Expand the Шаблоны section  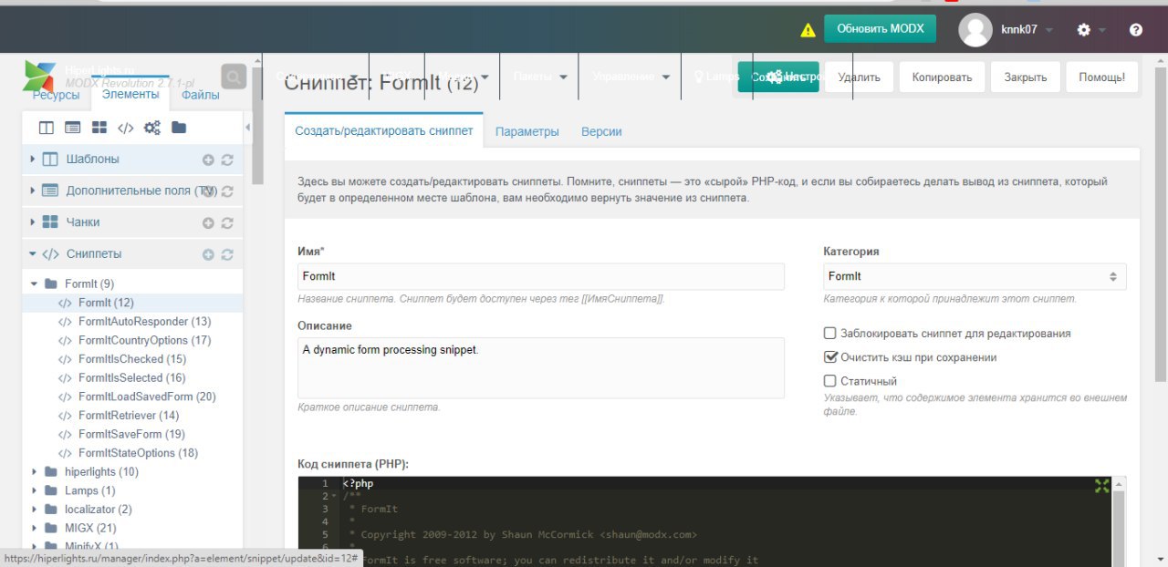click(x=33, y=160)
